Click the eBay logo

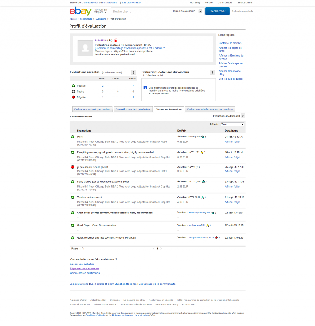81,11
